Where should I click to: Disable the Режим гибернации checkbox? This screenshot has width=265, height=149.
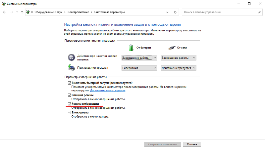[69, 104]
